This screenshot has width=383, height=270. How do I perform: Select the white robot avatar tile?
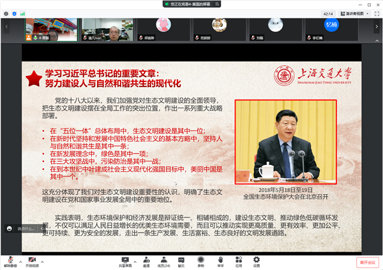click(x=275, y=29)
